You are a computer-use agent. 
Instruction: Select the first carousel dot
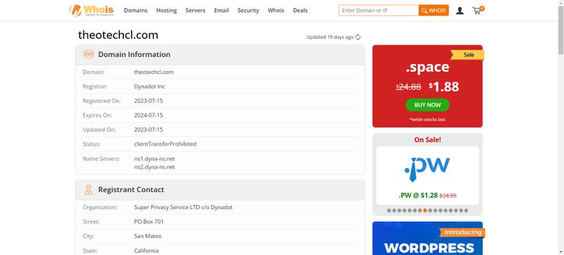pyautogui.click(x=389, y=211)
